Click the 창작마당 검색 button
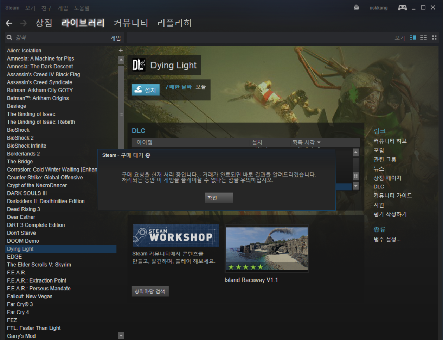Viewport: 443px width, 340px height. pyautogui.click(x=150, y=291)
